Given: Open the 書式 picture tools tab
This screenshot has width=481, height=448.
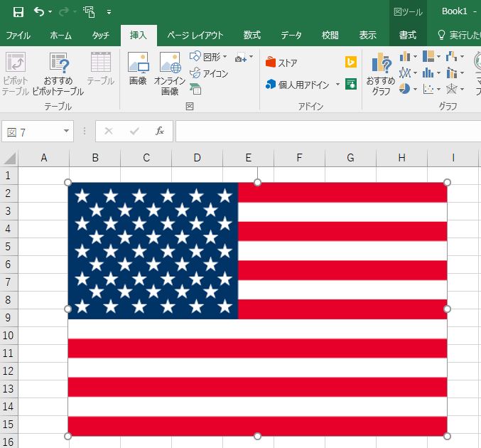Looking at the screenshot, I should click(408, 36).
